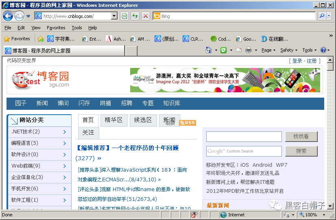Open the 博问 navigation item
The image size is (336, 220).
pos(63,103)
